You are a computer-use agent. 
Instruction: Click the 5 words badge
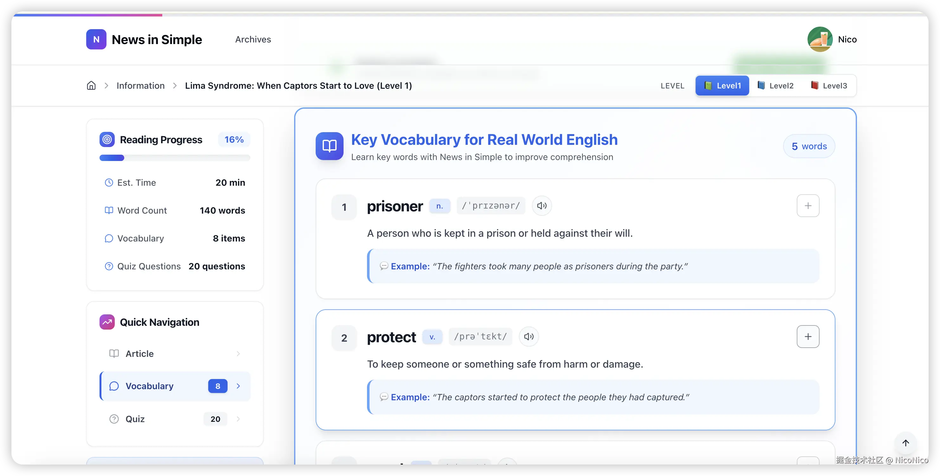[808, 146]
